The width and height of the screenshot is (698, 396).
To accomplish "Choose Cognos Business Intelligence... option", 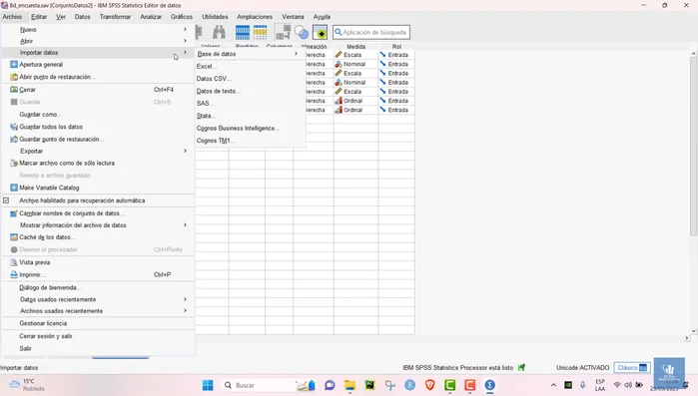I will click(238, 128).
